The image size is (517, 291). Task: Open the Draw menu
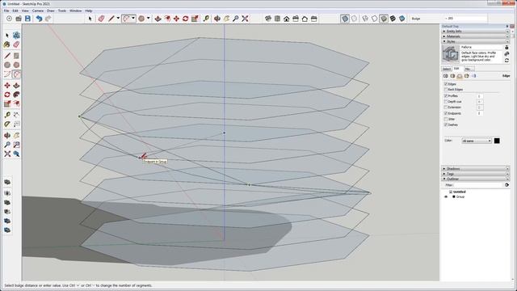[x=50, y=11]
